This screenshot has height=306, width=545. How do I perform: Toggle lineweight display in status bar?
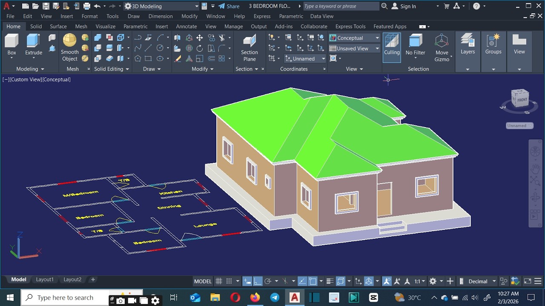pos(330,281)
